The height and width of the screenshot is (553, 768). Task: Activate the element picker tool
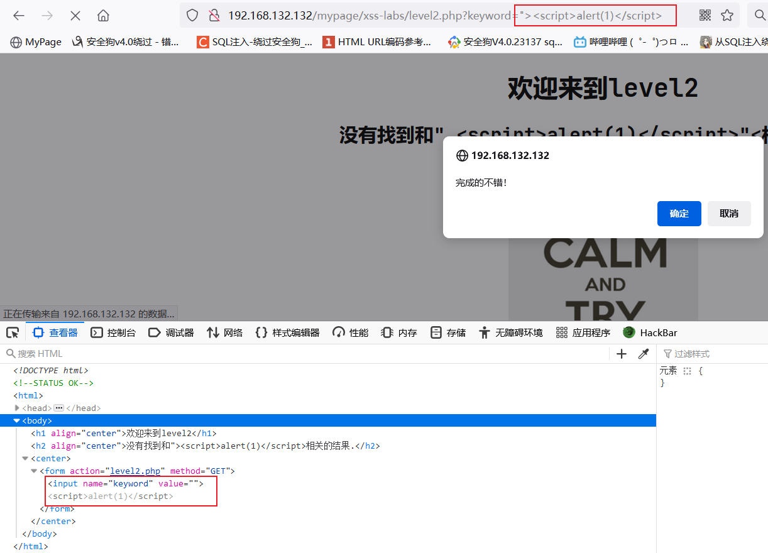coord(13,332)
